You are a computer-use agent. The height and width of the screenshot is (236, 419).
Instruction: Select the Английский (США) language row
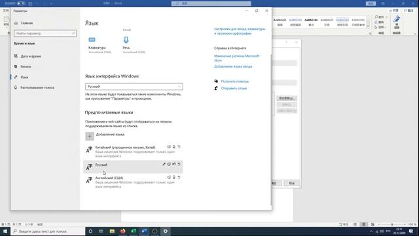tap(133, 182)
